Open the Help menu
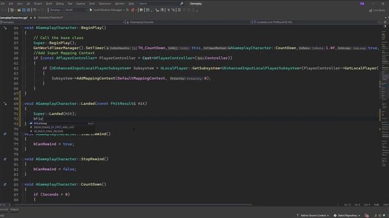The width and height of the screenshot is (389, 218). click(131, 4)
